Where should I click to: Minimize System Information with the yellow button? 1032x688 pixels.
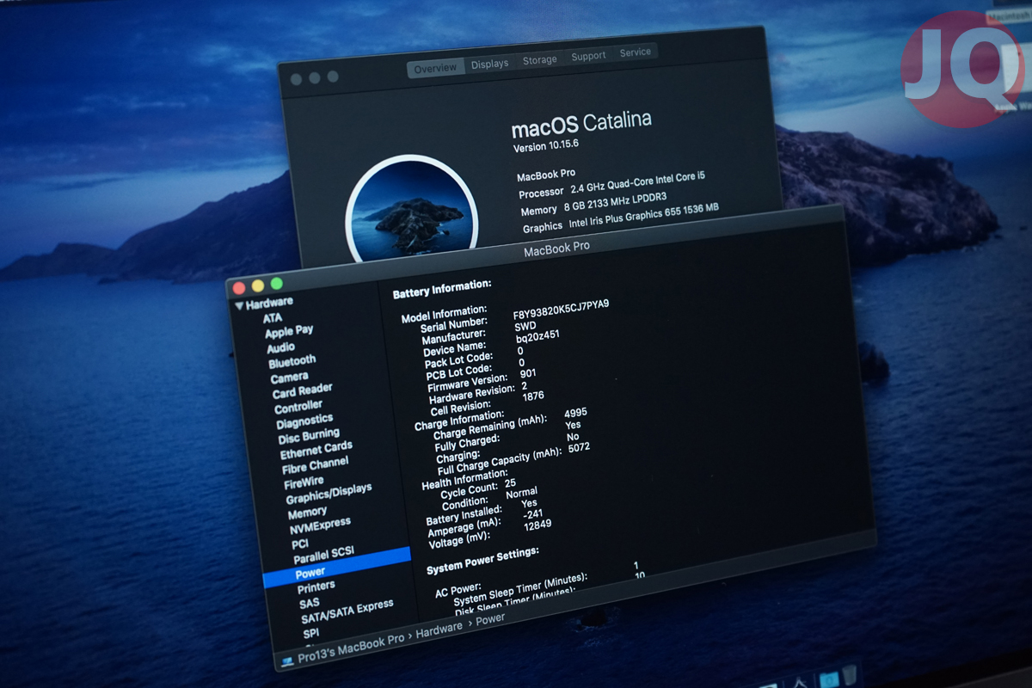[257, 286]
